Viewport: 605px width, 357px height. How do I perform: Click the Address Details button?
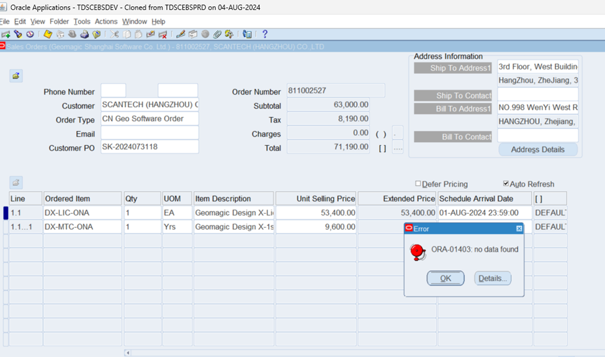[538, 150]
